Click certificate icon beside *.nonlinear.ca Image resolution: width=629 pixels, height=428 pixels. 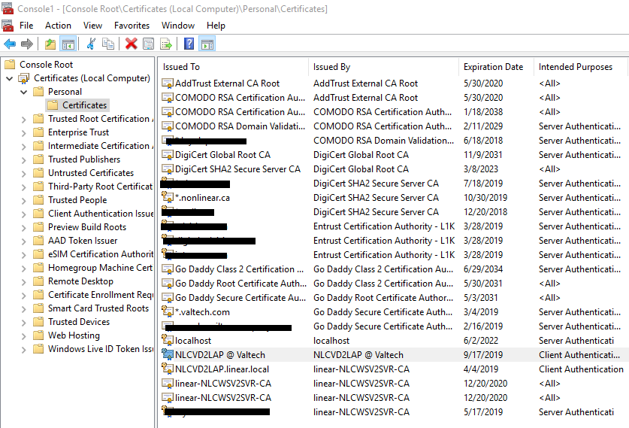pos(168,197)
